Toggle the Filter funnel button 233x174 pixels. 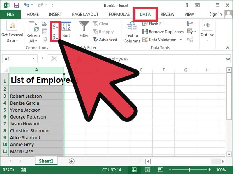[x=84, y=30]
